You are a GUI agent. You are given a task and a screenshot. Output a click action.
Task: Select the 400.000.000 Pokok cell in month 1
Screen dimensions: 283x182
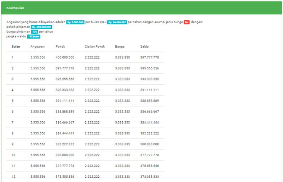click(x=65, y=57)
